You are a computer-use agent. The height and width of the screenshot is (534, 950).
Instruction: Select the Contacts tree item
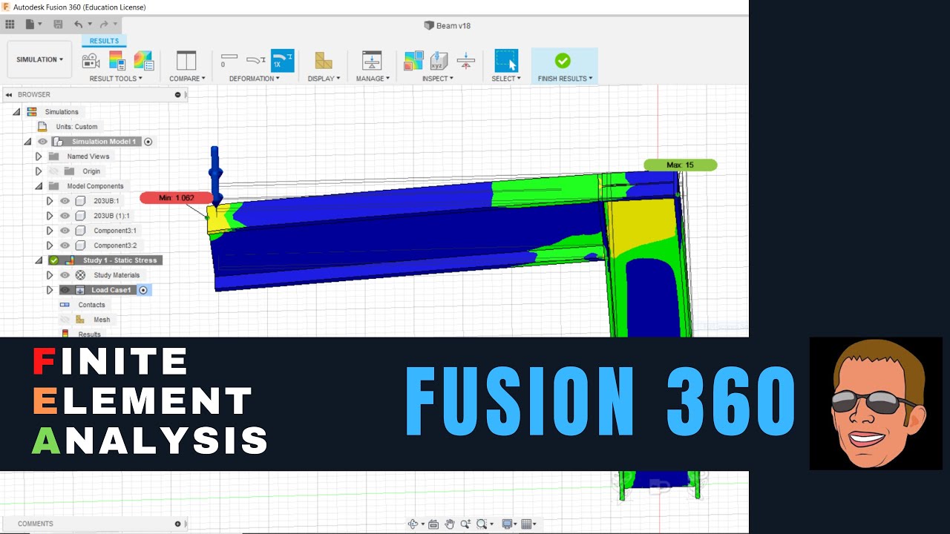coord(91,305)
